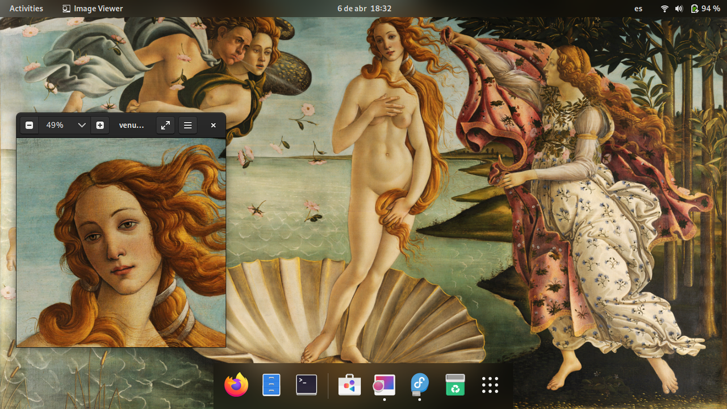Viewport: 727px width, 409px height.
Task: Open Activities overview
Action: (26, 9)
